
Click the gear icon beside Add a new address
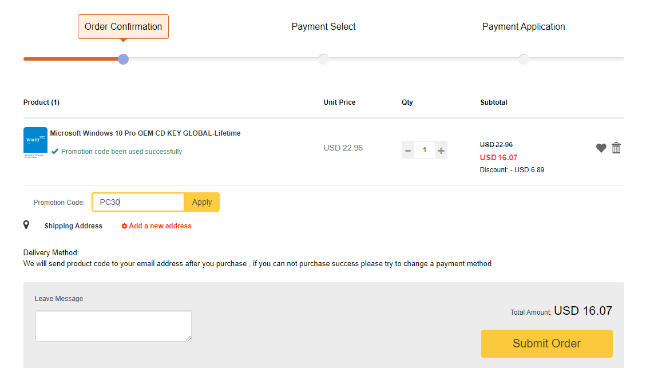point(124,226)
